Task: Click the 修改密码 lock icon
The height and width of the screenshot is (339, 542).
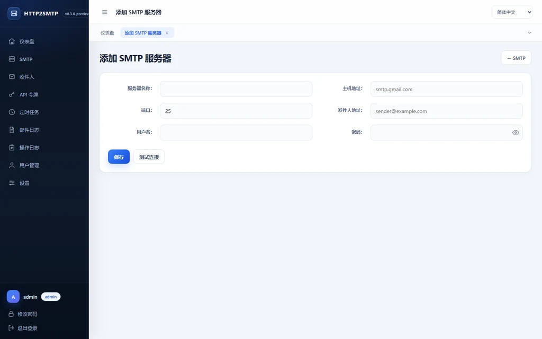Action: coord(11,314)
